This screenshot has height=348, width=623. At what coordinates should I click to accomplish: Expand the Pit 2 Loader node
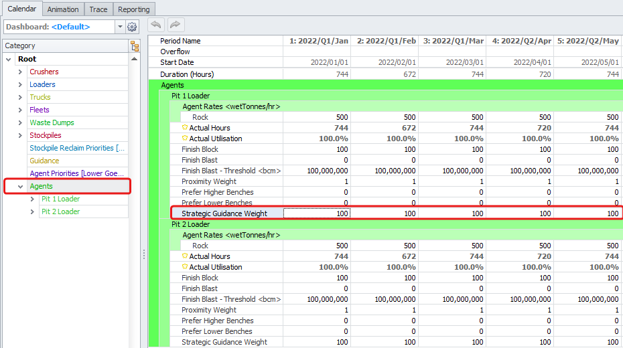[32, 211]
